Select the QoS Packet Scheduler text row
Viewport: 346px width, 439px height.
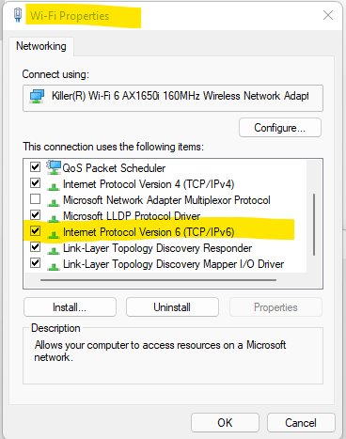pyautogui.click(x=114, y=168)
